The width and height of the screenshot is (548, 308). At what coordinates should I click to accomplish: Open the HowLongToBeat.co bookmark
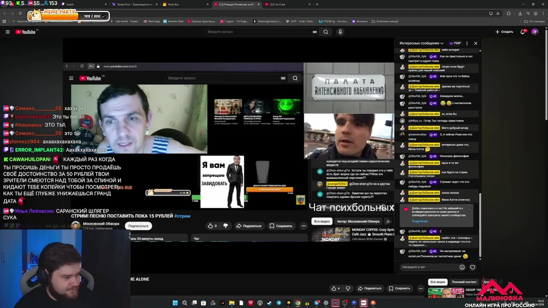tap(268, 21)
